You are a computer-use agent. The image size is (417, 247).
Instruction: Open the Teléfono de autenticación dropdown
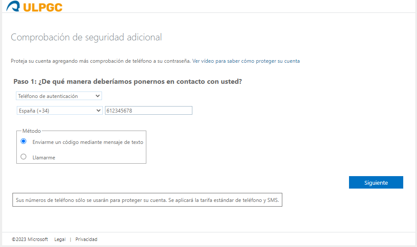[x=59, y=96]
